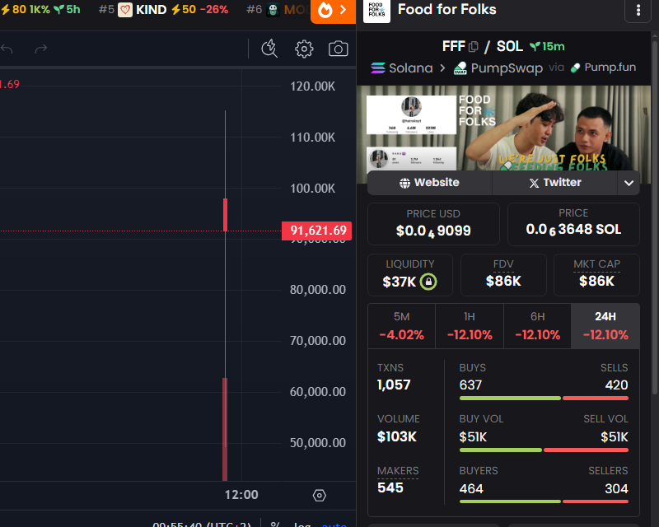The image size is (659, 527).
Task: Click the Pump.fun pill icon
Action: pos(575,68)
